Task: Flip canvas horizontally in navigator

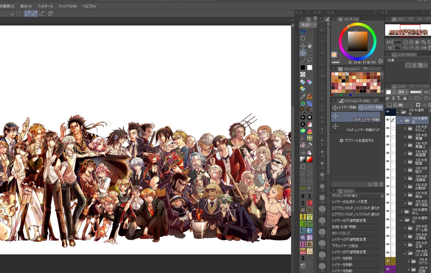Action: [x=424, y=48]
